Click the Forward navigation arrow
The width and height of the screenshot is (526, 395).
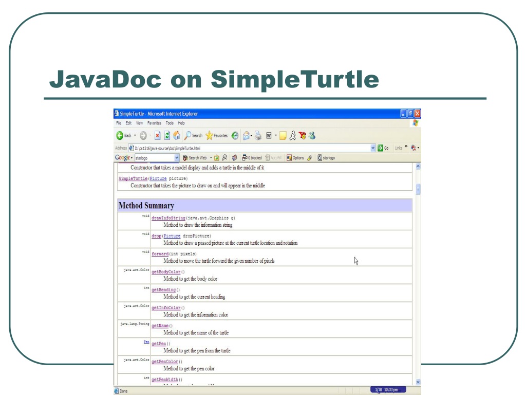pyautogui.click(x=143, y=136)
